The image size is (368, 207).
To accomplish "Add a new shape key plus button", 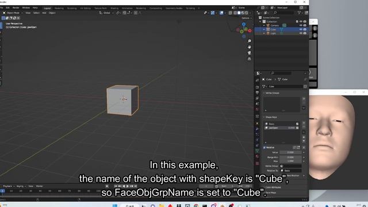I will point(304,122).
